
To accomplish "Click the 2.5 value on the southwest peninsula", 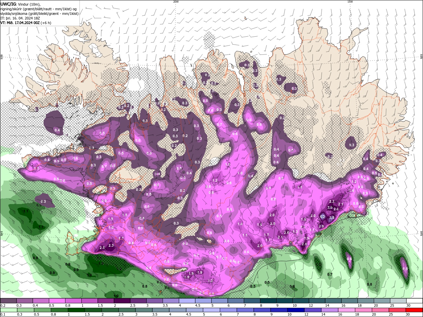I will point(102,248).
